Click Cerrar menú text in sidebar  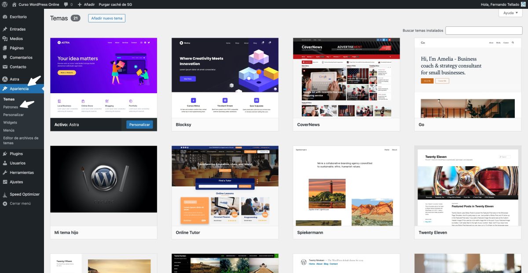[20, 204]
